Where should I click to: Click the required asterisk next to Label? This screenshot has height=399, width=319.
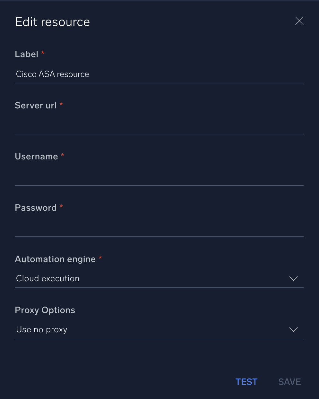[43, 53]
